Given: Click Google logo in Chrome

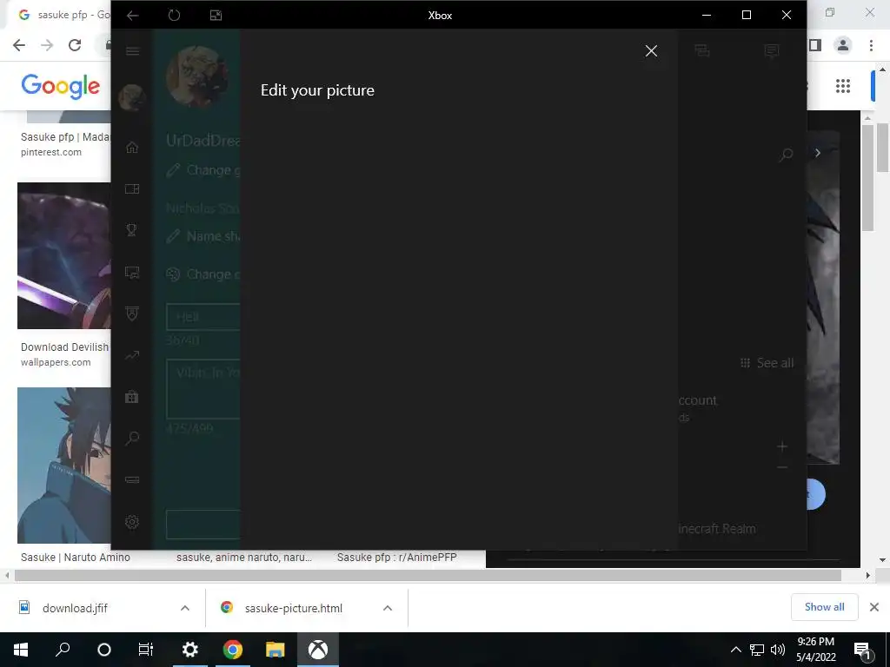Looking at the screenshot, I should coord(61,86).
